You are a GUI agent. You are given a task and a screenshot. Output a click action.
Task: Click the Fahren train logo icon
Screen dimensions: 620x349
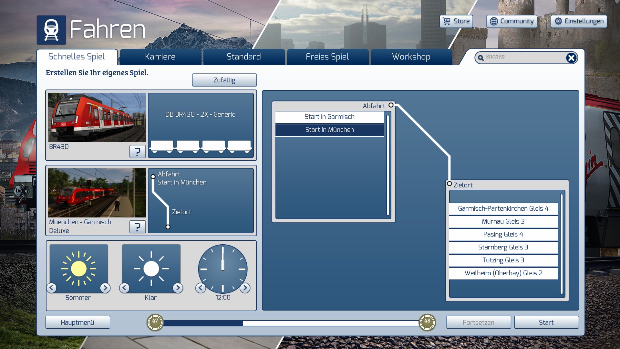pos(51,30)
